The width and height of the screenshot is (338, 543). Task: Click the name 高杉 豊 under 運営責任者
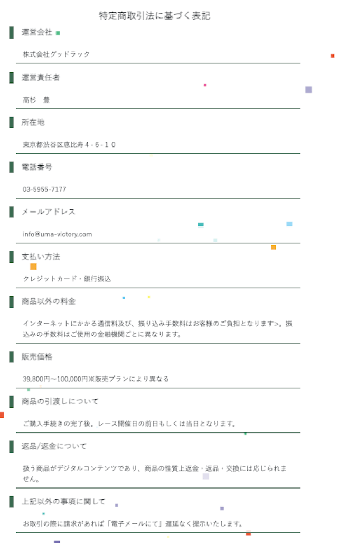36,100
